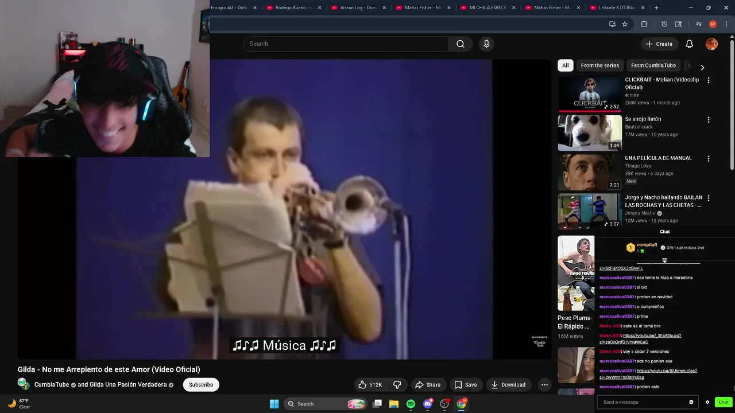Open more actions ellipsis below video

[x=544, y=385]
